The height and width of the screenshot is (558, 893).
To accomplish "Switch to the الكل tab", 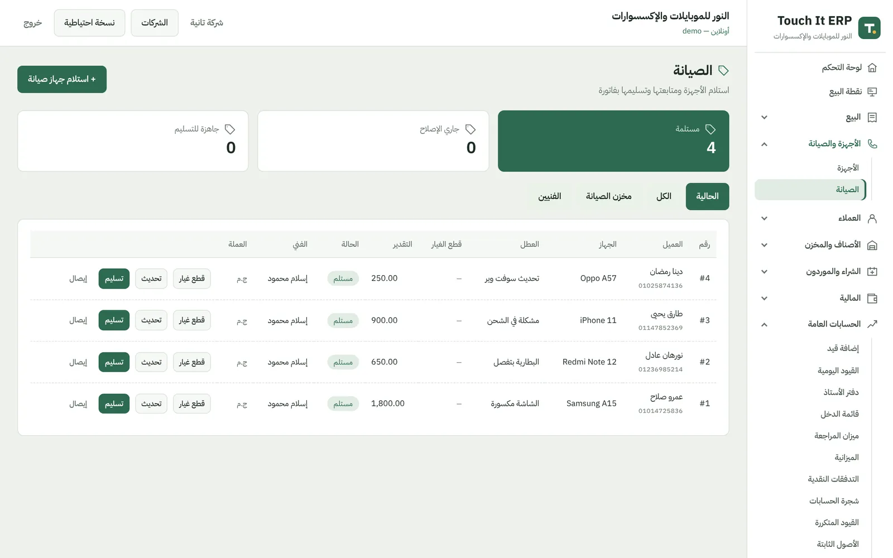I will [x=664, y=196].
